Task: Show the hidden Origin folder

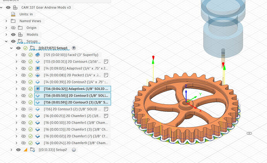Action: coord(13,28)
